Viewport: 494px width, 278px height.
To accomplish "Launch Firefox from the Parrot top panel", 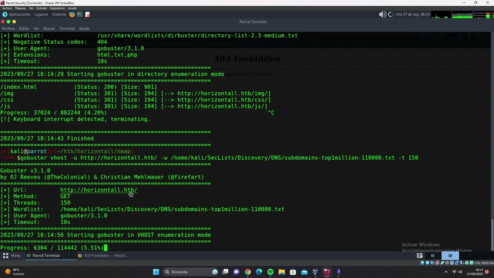I will (72, 14).
